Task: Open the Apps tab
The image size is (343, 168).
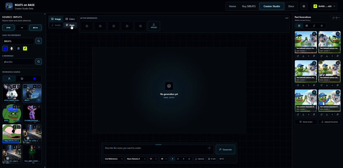Action: click(x=70, y=25)
